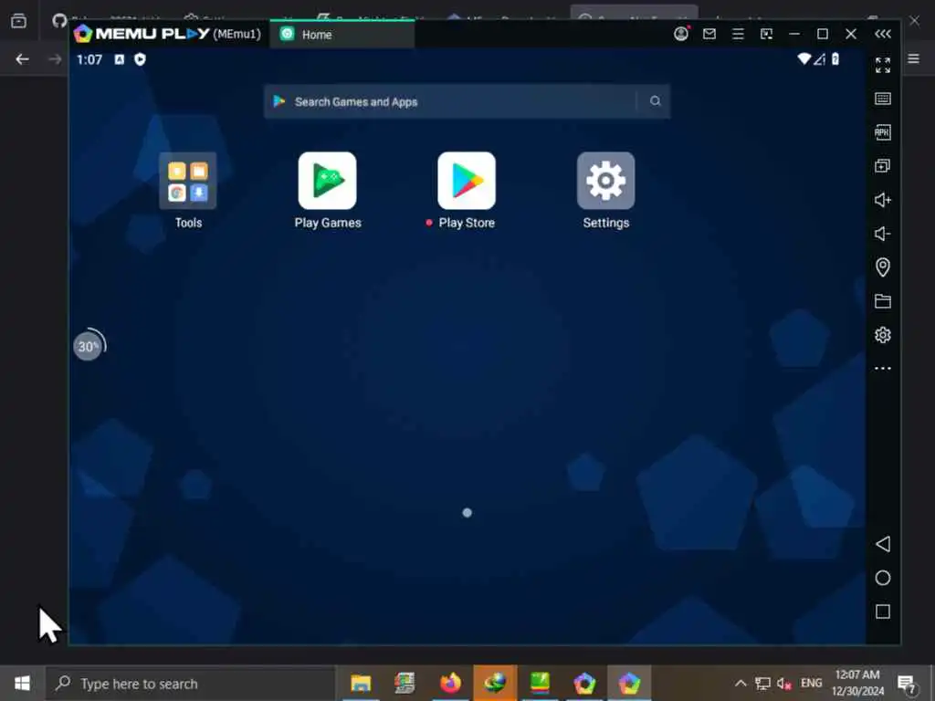
Task: Switch to the Home tab
Action: 341,34
